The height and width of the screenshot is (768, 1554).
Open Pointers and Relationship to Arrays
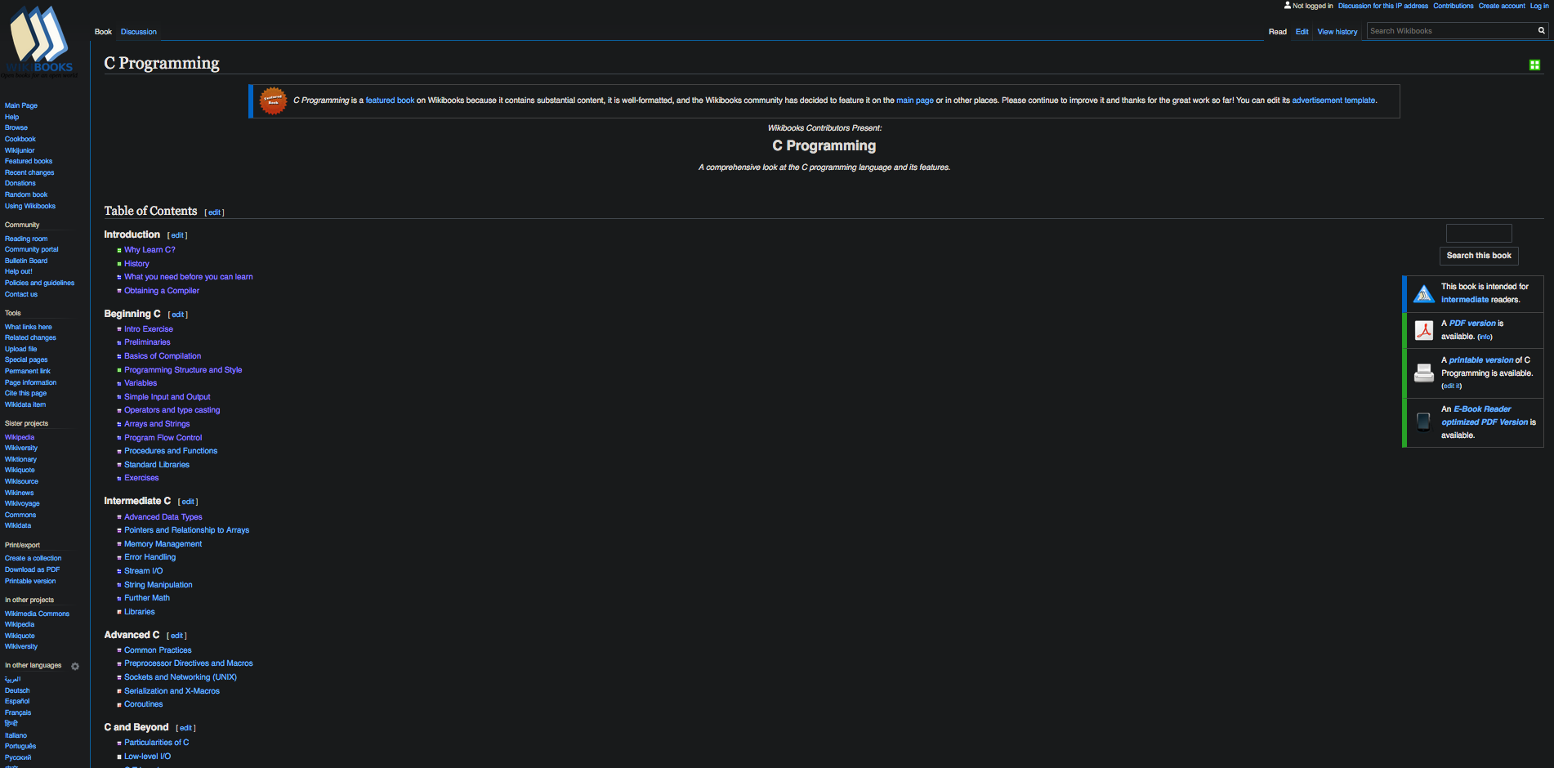click(x=187, y=530)
